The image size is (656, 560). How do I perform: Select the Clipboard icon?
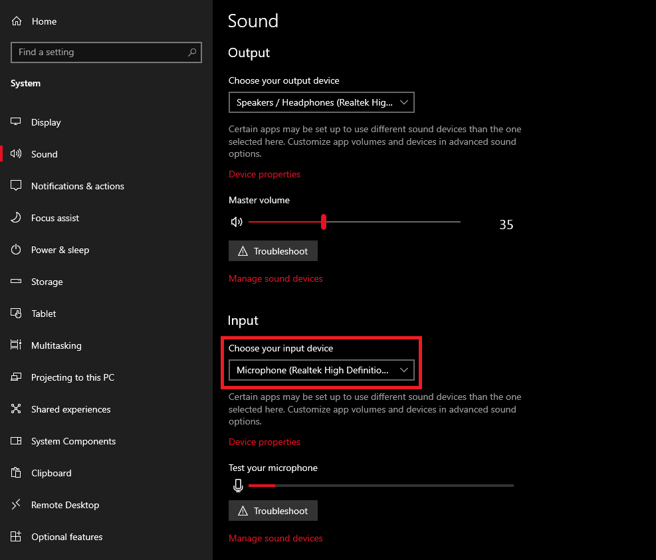coord(16,473)
